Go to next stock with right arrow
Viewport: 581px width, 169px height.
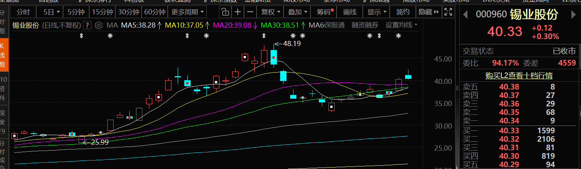click(x=573, y=15)
